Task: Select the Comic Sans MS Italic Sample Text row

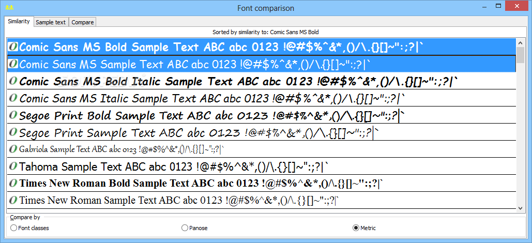Action: click(x=262, y=98)
